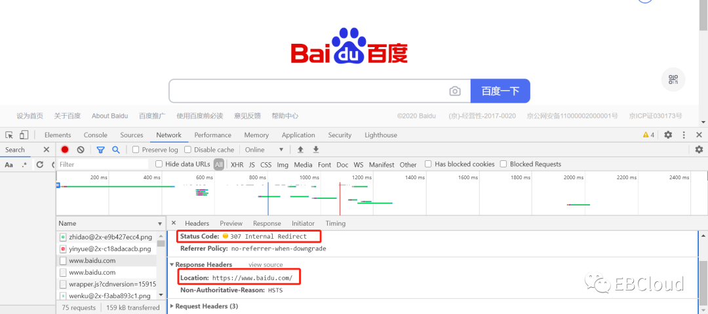Tick the Hide data URLs checkbox
This screenshot has width=708, height=314.
click(159, 164)
